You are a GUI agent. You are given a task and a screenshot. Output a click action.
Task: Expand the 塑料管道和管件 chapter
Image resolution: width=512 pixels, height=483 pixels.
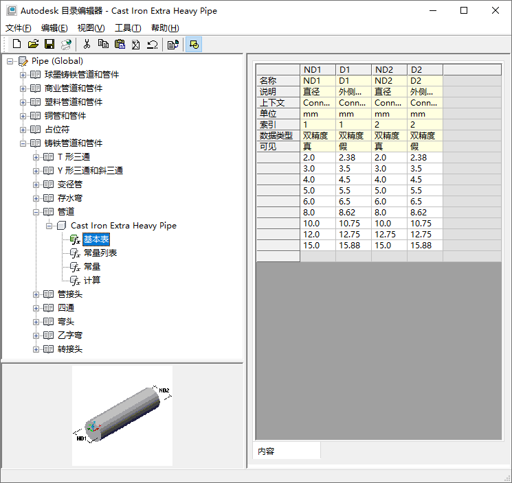pyautogui.click(x=23, y=102)
